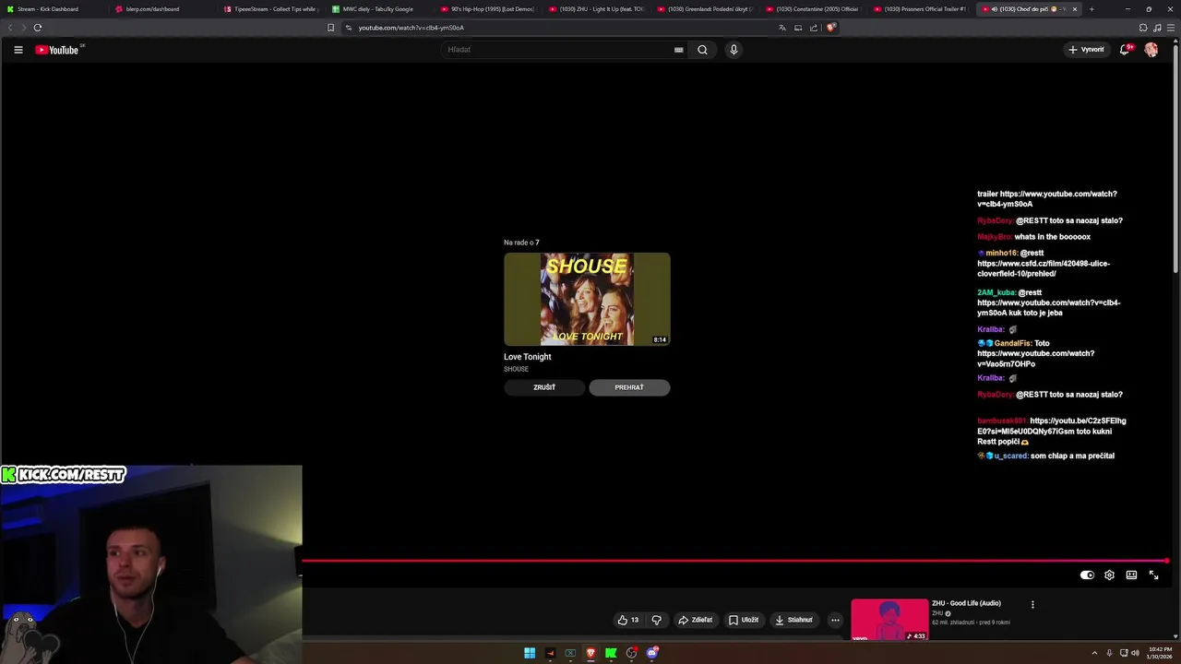Image resolution: width=1181 pixels, height=664 pixels.
Task: Share this page via address bar share icon
Action: pos(814,28)
